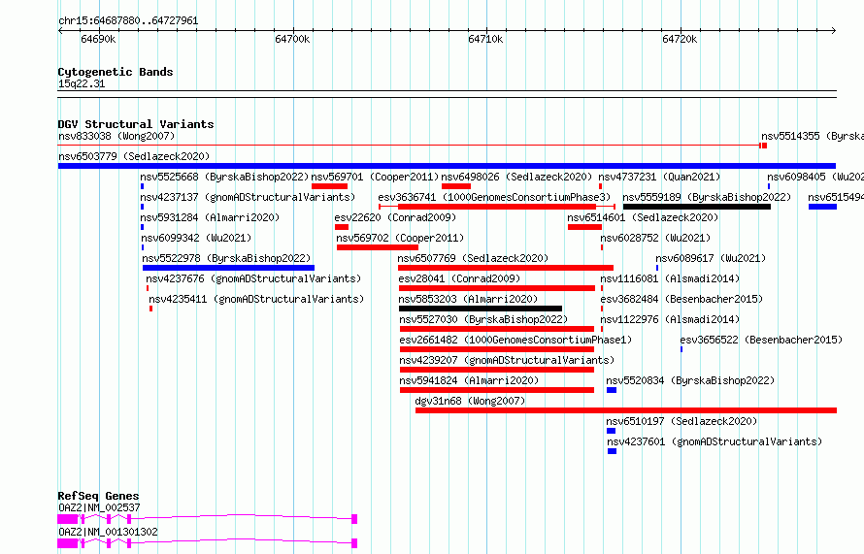This screenshot has width=864, height=554.
Task: Click nsv4737231 (Quan2021) label
Action: 659,177
